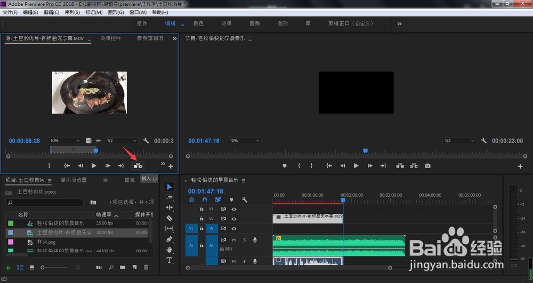Toggle Linked Selection in timeline
This screenshot has height=283, width=533.
[x=218, y=200]
